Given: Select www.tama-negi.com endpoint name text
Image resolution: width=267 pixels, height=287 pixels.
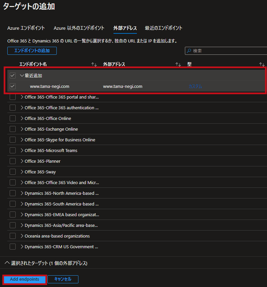Looking at the screenshot, I should tap(49, 87).
